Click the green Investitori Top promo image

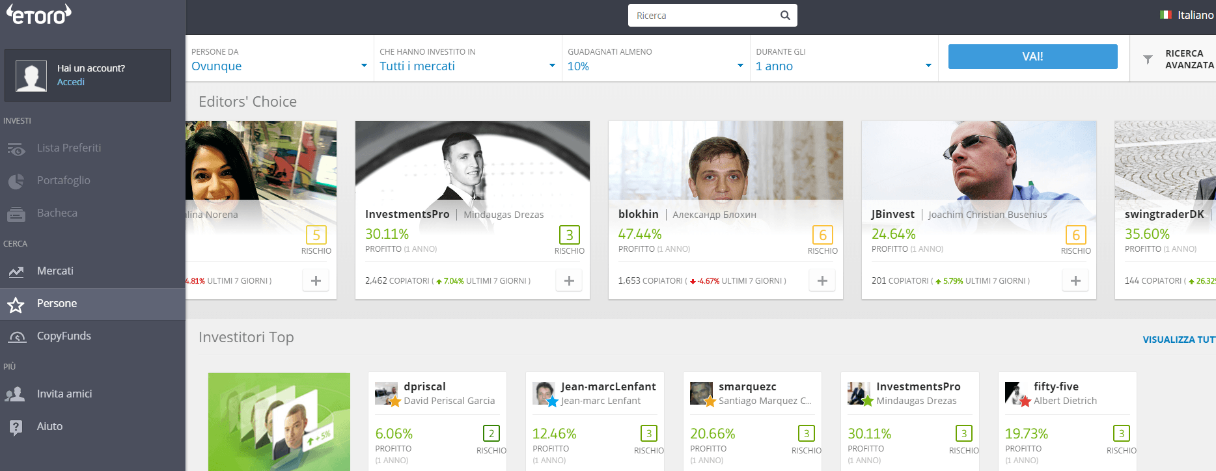coord(279,422)
